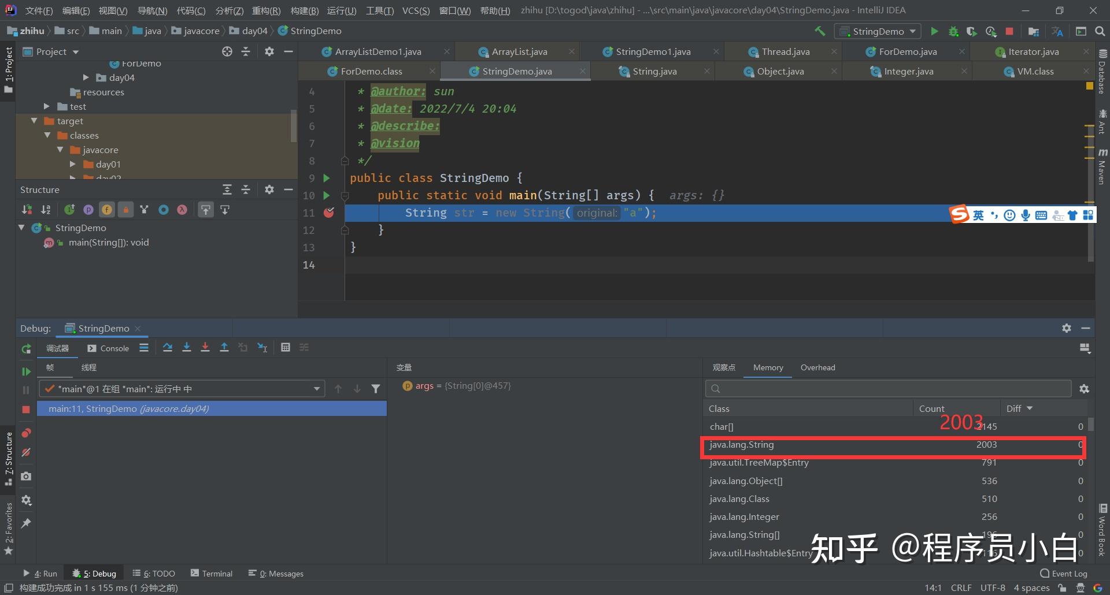Pin debug tab icon
The image size is (1110, 595).
26,523
